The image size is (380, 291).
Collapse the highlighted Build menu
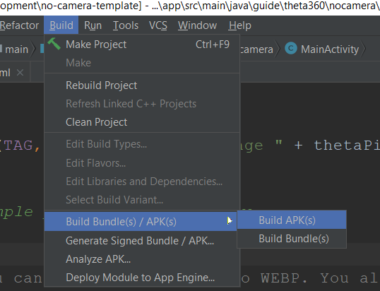(61, 25)
